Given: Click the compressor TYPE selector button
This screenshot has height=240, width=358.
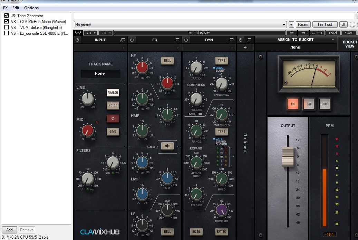Looking at the screenshot, I should coord(222,61).
